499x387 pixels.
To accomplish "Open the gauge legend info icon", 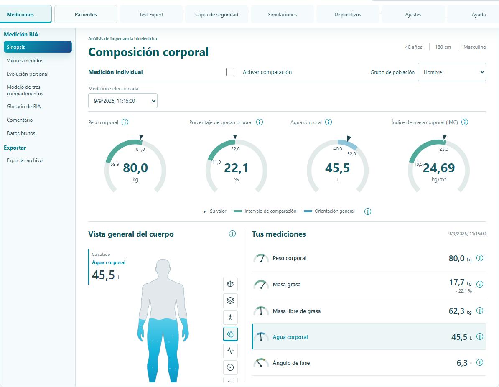I will pyautogui.click(x=368, y=211).
